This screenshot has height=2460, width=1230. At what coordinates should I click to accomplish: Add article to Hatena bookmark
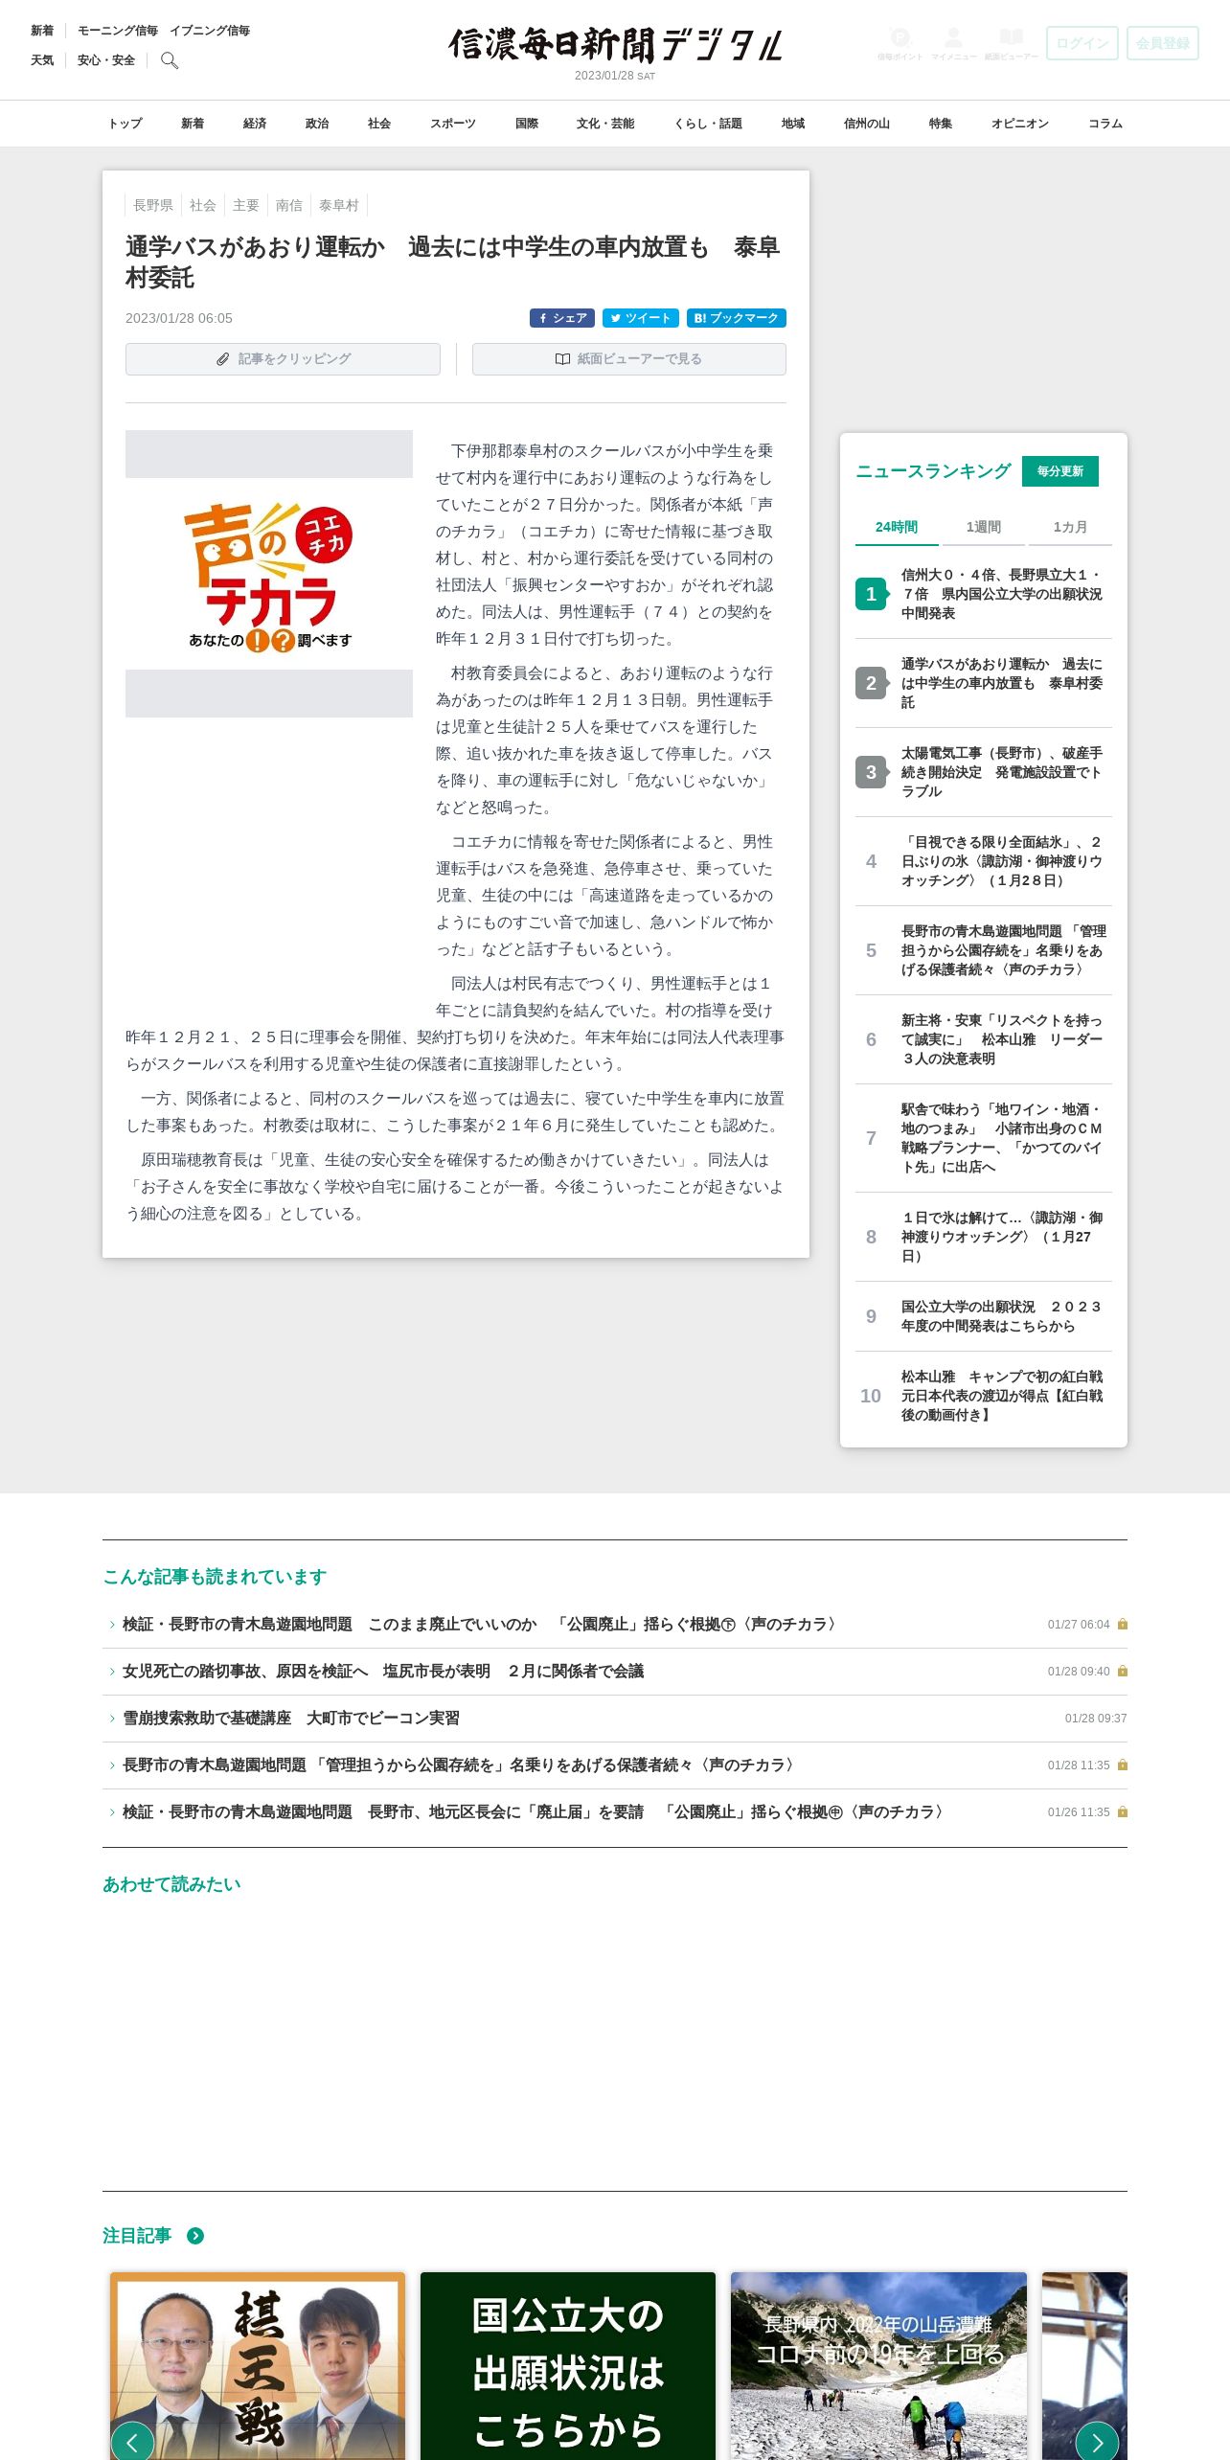click(x=737, y=318)
